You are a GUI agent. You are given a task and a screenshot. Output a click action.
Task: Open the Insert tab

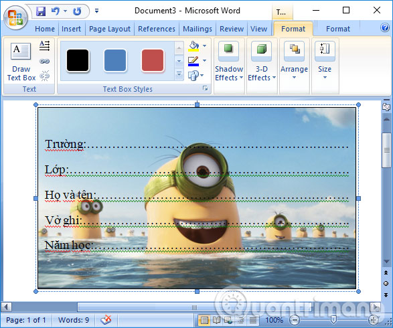[x=71, y=29]
